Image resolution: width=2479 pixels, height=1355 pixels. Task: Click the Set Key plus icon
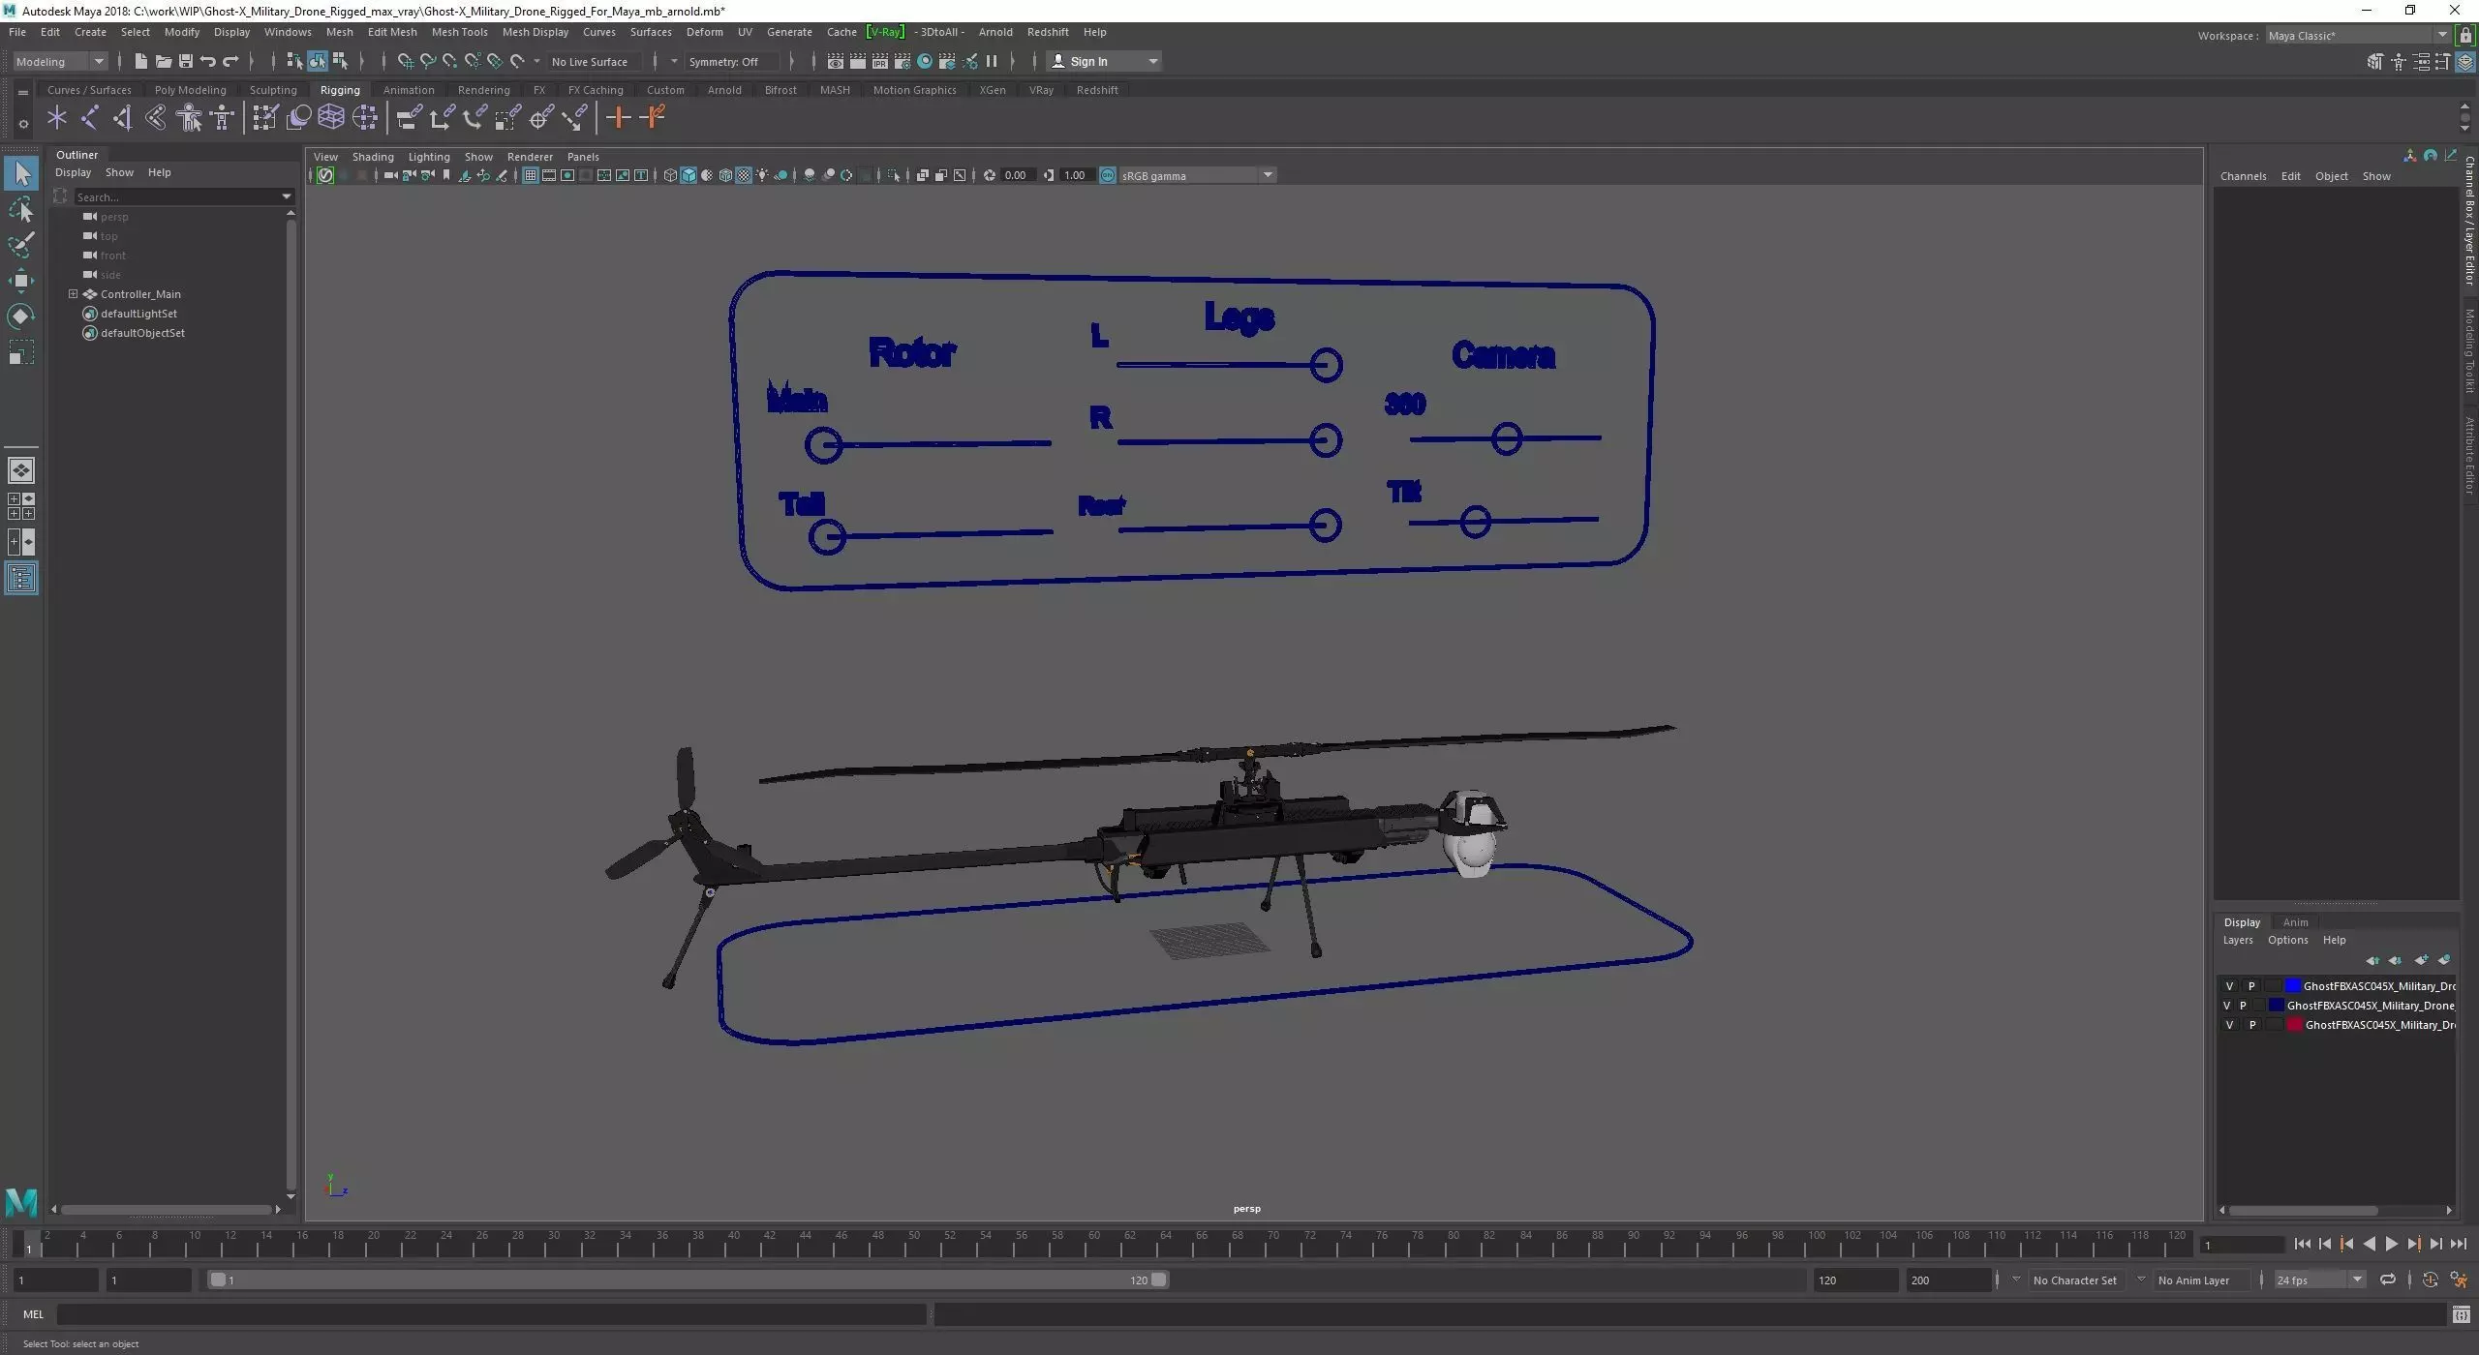tap(618, 118)
